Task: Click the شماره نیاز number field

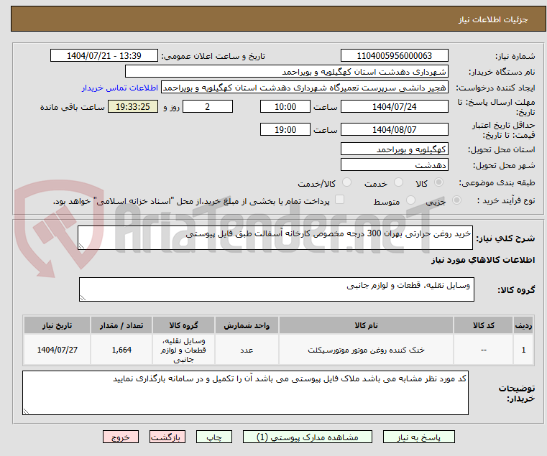Action: click(394, 56)
